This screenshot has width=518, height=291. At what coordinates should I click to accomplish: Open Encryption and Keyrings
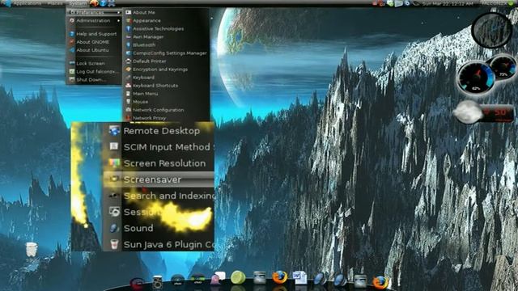point(167,70)
